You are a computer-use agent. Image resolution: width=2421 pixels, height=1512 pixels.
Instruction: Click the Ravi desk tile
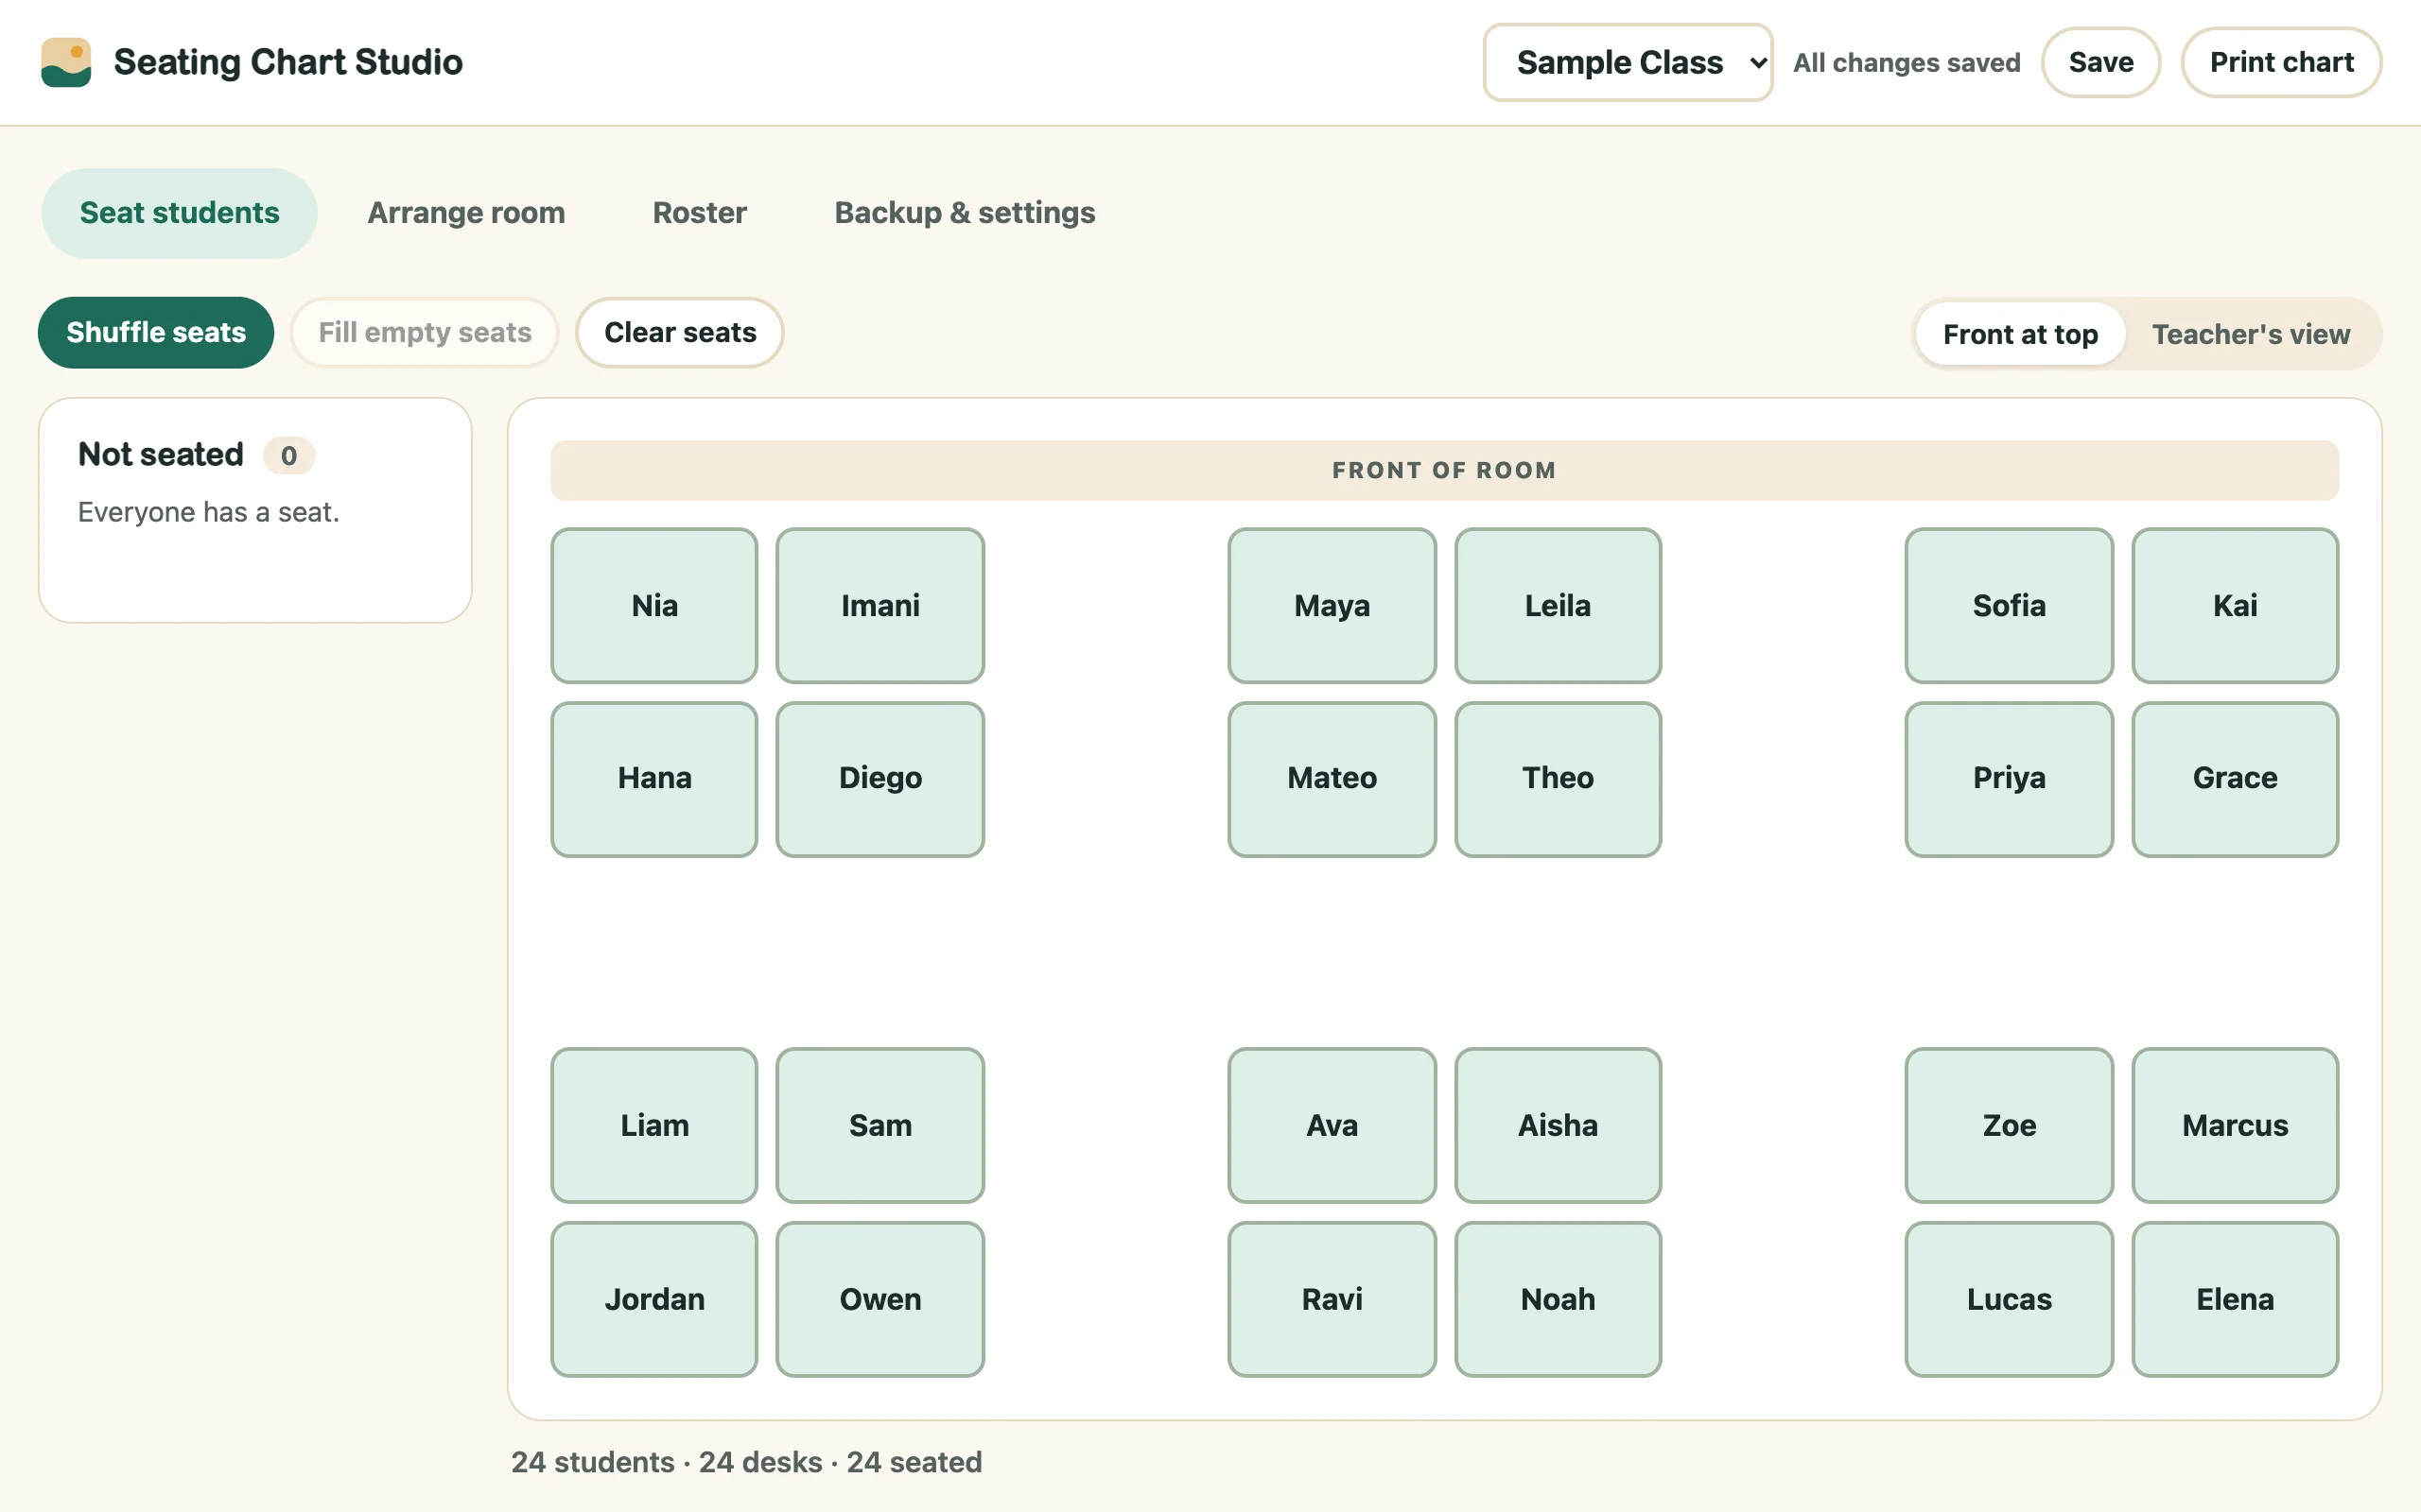point(1332,1299)
